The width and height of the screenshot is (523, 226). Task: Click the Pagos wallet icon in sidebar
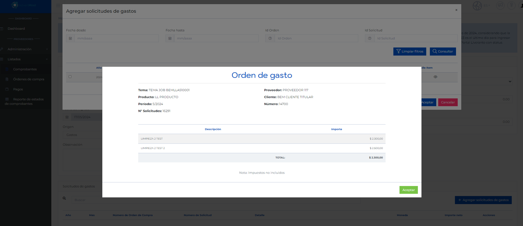(x=7, y=89)
